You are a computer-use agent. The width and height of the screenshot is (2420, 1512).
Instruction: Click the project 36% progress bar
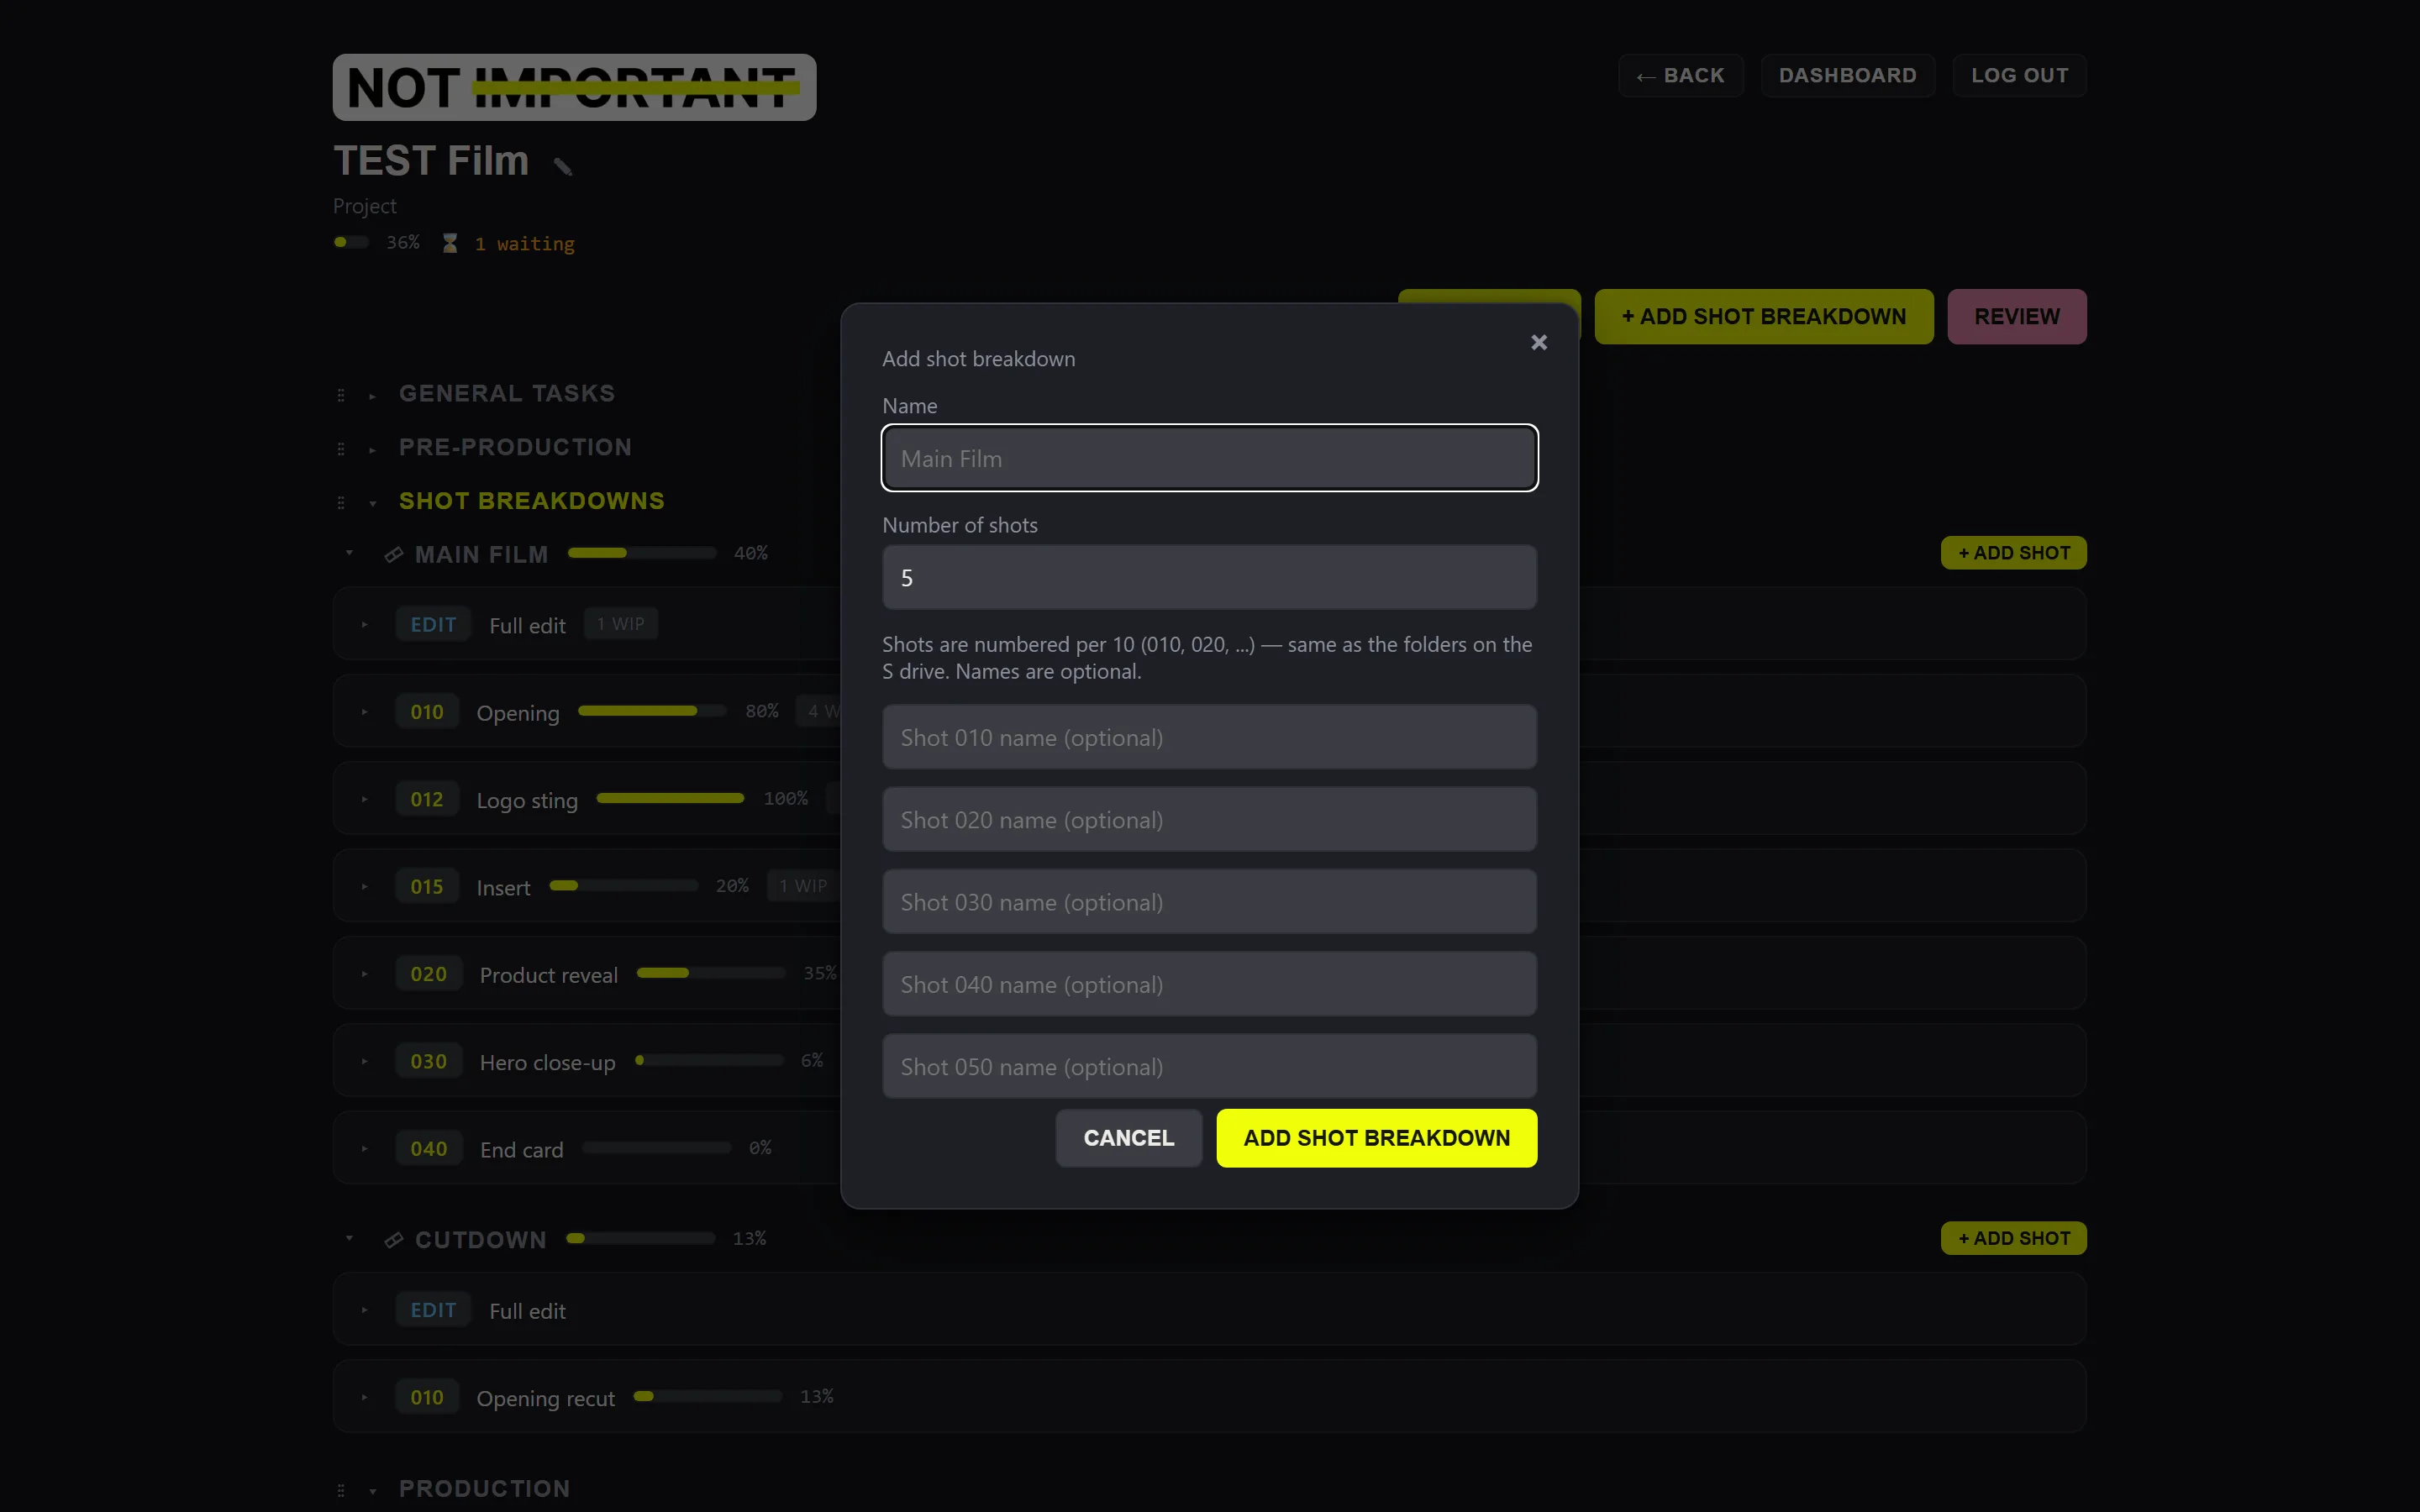[x=351, y=242]
